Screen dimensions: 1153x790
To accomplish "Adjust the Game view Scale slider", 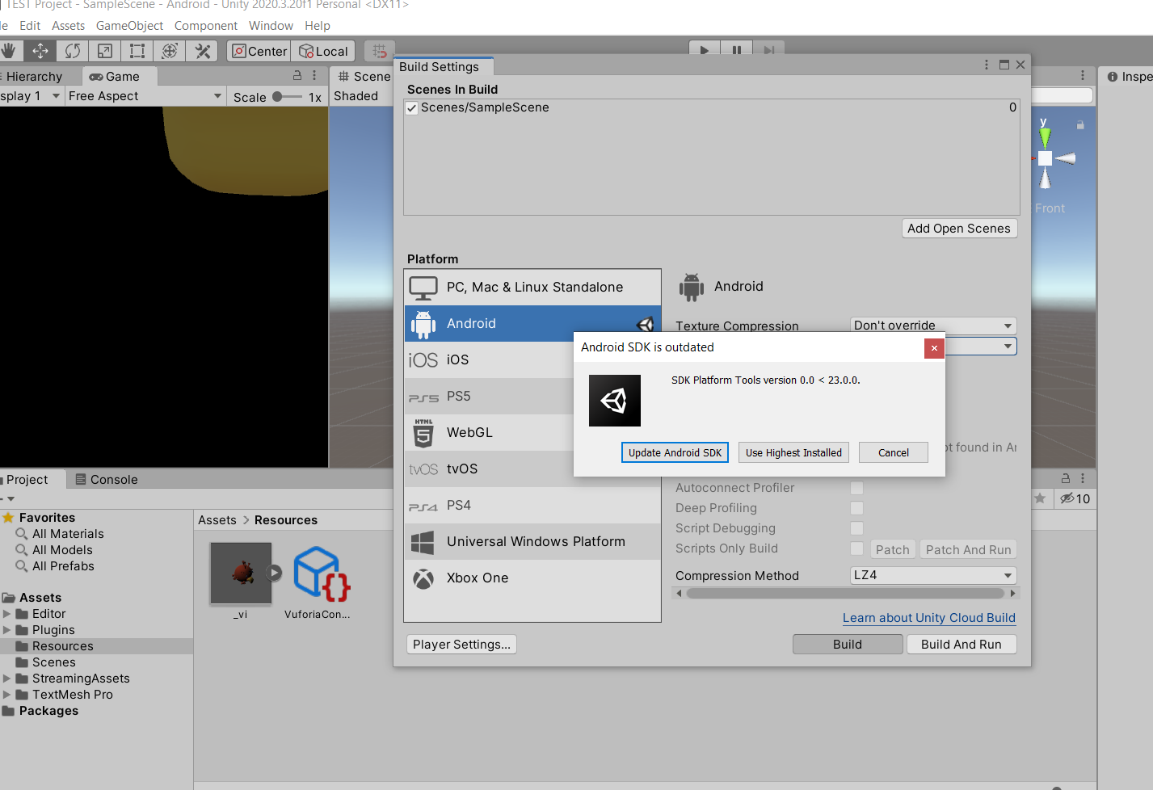I will coord(287,96).
